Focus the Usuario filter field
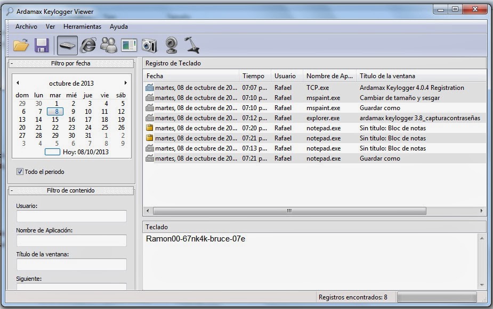This screenshot has width=493, height=309. click(71, 216)
